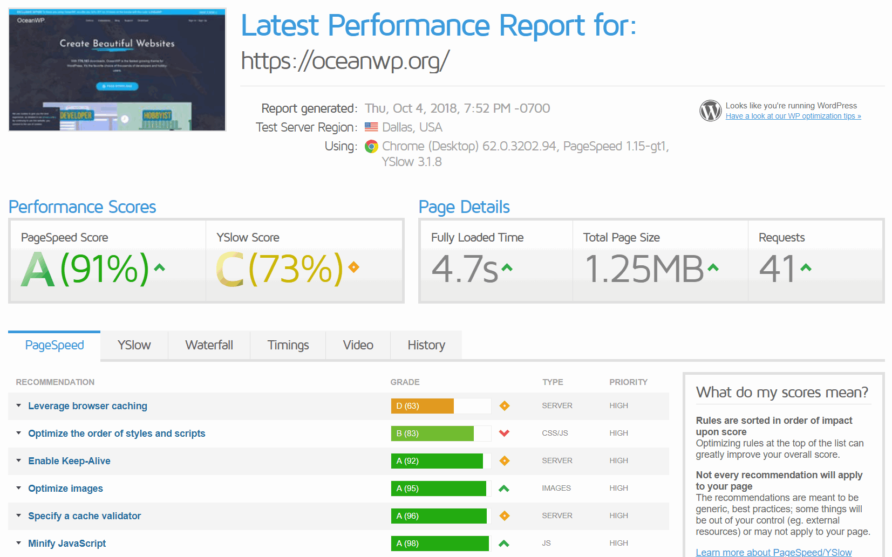This screenshot has height=557, width=892.
Task: Click the RECOMMENDATION column header
Action: coord(55,382)
